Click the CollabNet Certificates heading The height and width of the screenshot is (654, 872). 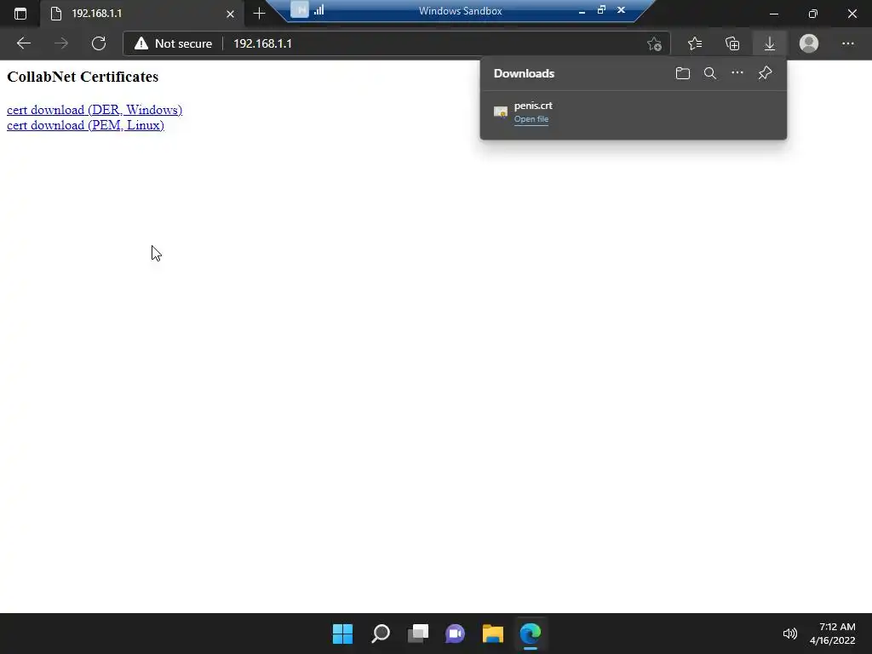coord(83,77)
